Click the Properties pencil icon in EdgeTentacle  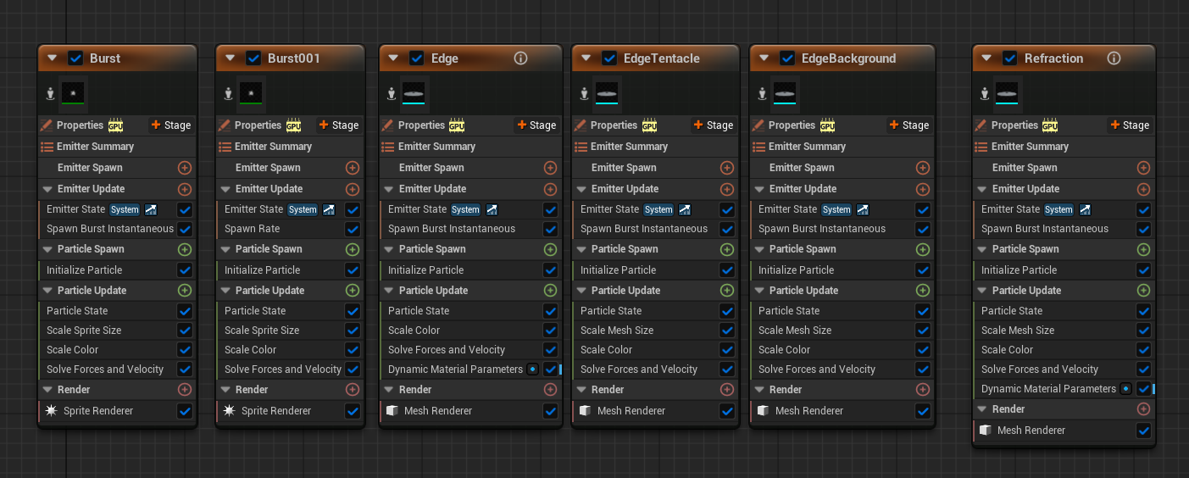click(x=581, y=125)
